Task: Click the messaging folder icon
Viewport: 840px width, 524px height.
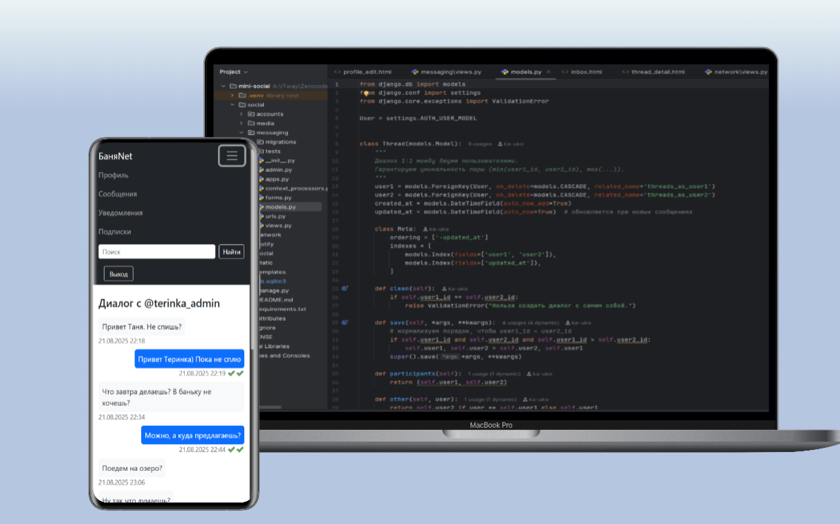Action: pos(251,133)
